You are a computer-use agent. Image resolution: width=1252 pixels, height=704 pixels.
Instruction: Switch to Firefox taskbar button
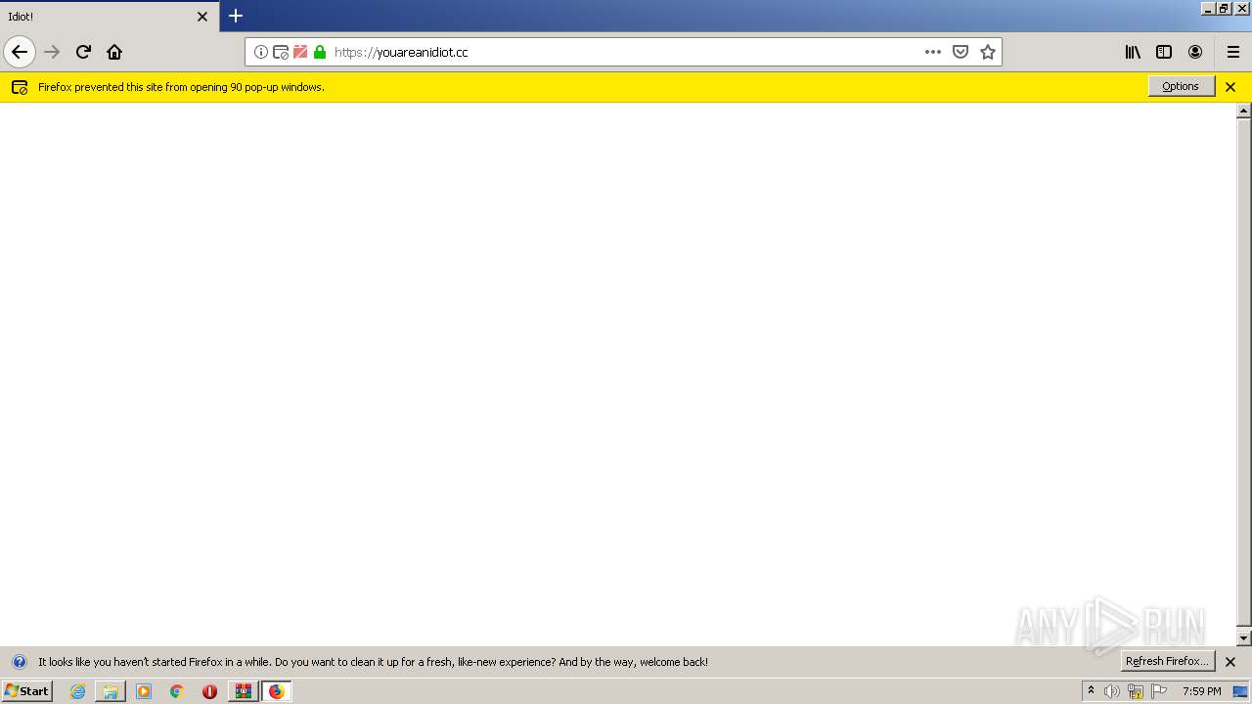click(277, 691)
